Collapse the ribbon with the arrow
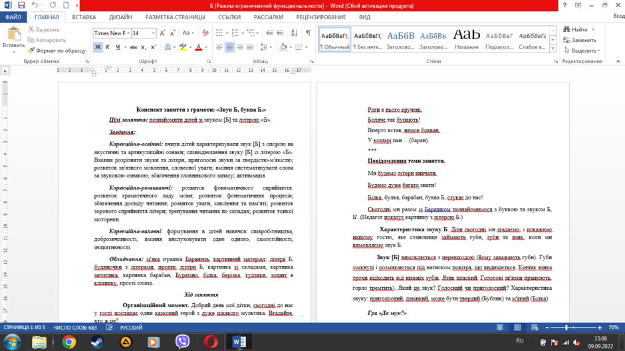The image size is (625, 351). pyautogui.click(x=618, y=61)
